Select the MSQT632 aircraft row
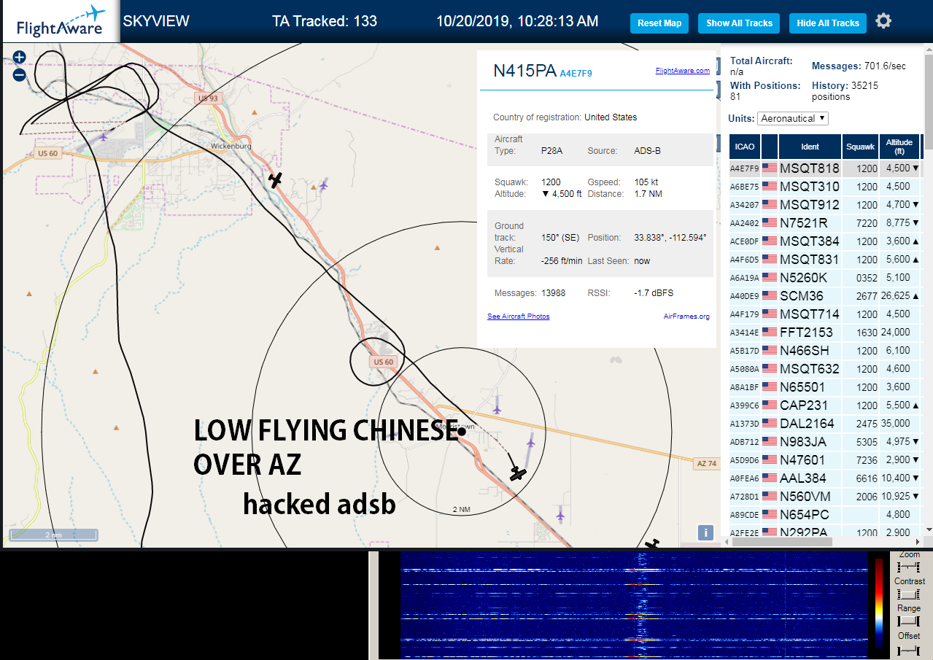933x660 pixels. [x=824, y=368]
